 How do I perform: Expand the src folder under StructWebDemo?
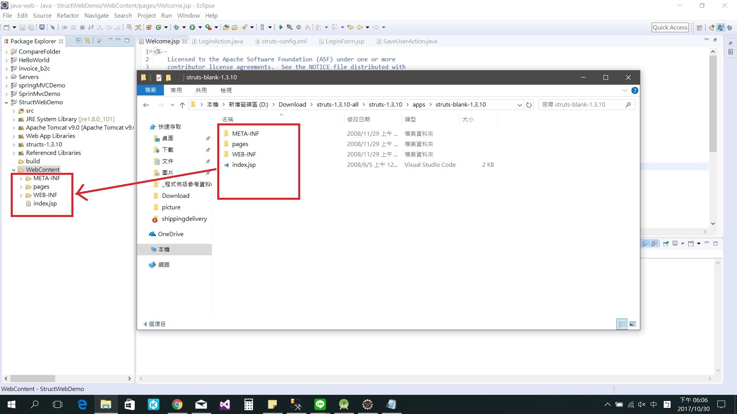pos(14,111)
